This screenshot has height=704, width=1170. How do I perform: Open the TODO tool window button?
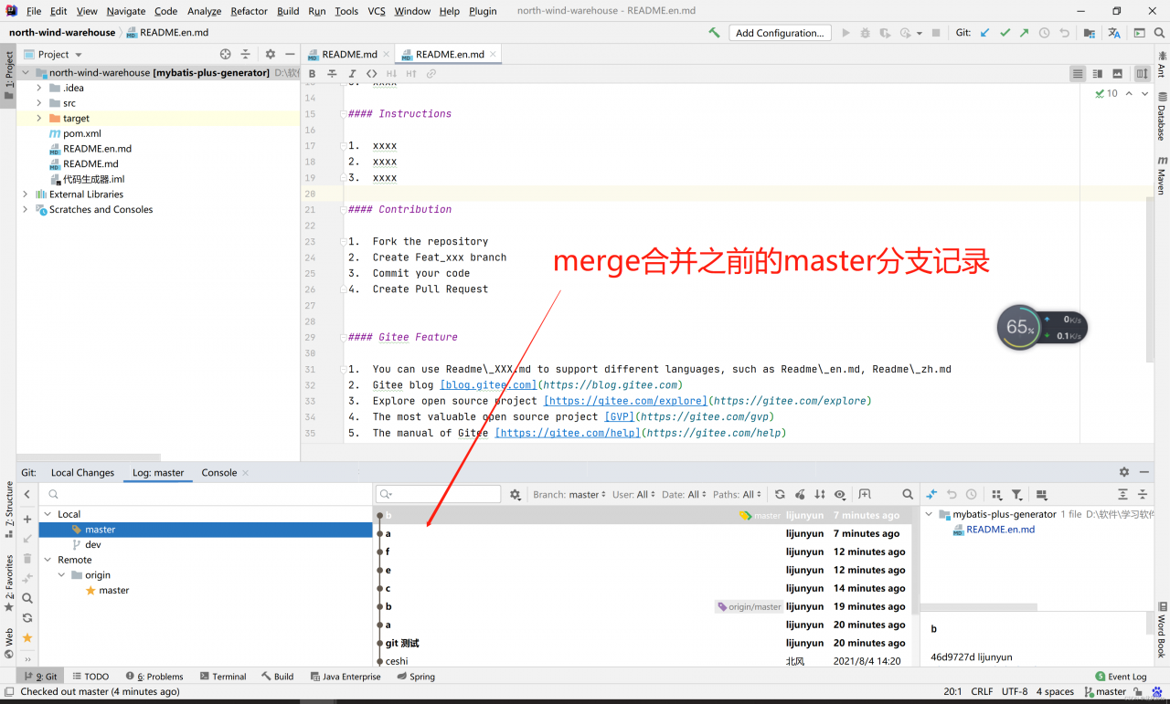tap(90, 677)
